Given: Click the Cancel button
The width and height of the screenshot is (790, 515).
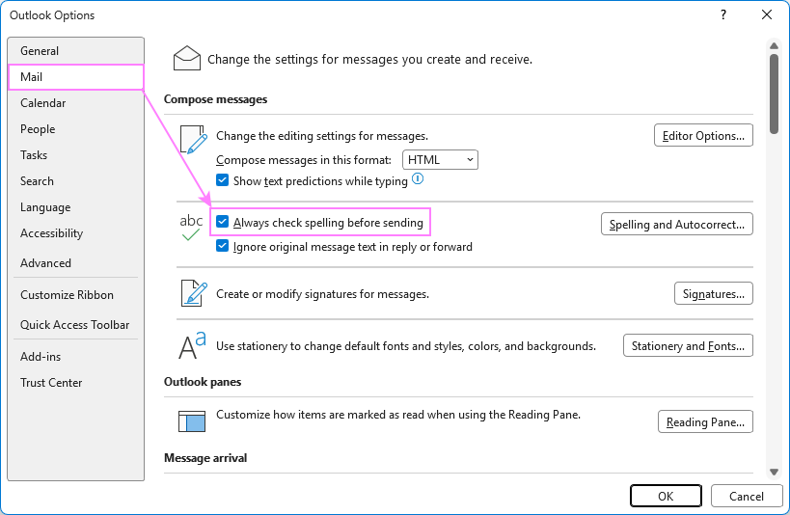Looking at the screenshot, I should pyautogui.click(x=747, y=496).
